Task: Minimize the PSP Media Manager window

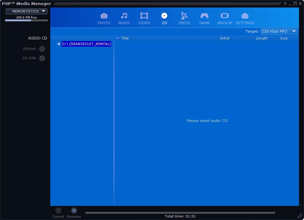Action: pyautogui.click(x=290, y=4)
